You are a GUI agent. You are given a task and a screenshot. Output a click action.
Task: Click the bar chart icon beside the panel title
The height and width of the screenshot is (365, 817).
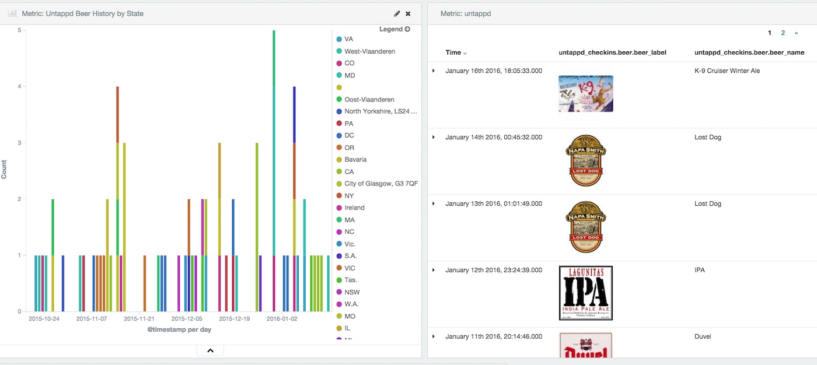coord(12,13)
